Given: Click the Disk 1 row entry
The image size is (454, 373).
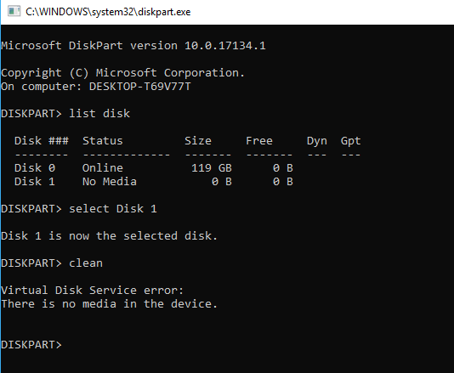Looking at the screenshot, I should pos(154,182).
